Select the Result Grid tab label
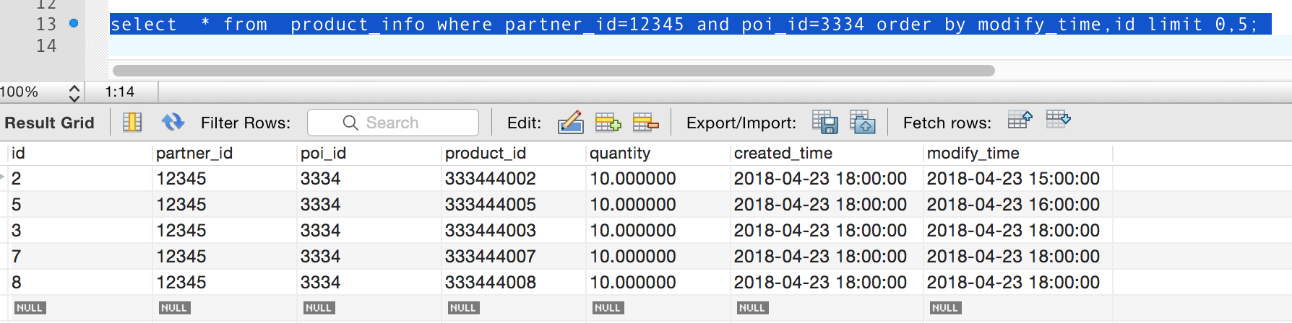1292x323 pixels. tap(49, 123)
